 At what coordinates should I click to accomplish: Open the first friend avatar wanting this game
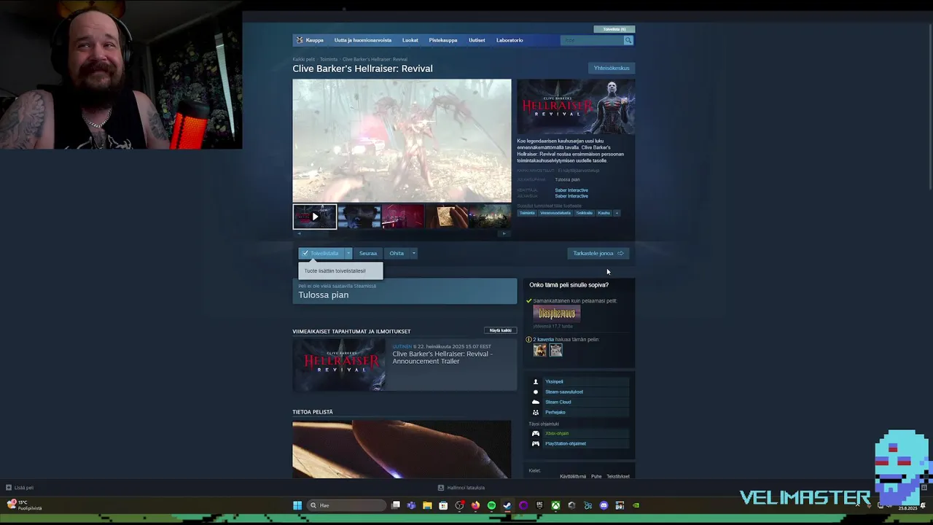(x=539, y=351)
